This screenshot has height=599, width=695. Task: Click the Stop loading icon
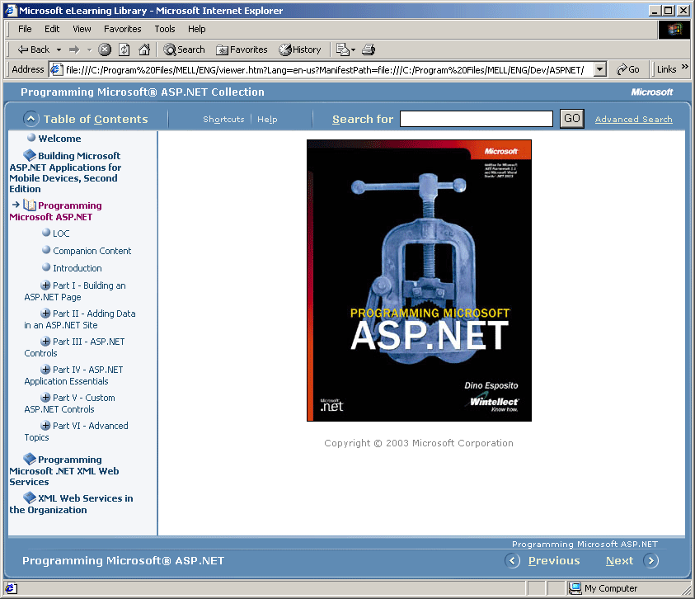coord(105,50)
